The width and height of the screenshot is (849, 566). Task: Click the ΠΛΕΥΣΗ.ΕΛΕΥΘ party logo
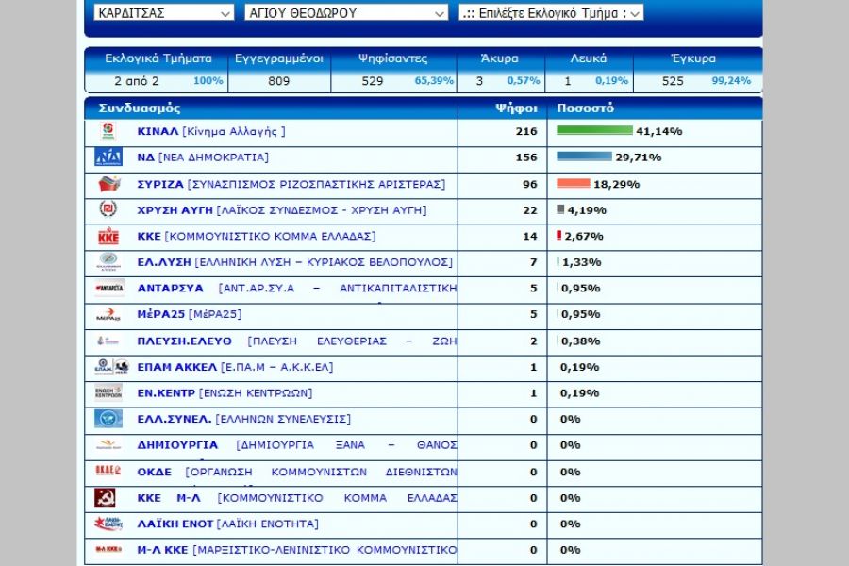point(108,341)
